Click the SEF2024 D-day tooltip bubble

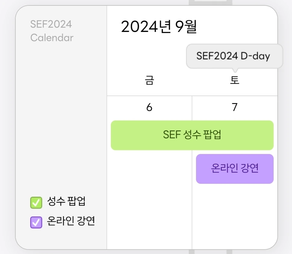click(x=233, y=56)
